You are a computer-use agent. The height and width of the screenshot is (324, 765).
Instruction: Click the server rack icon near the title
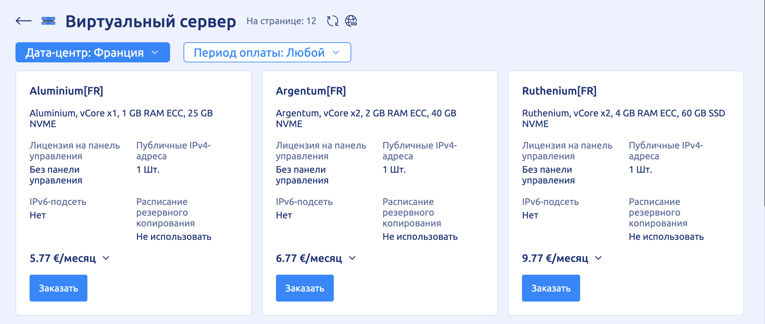48,21
